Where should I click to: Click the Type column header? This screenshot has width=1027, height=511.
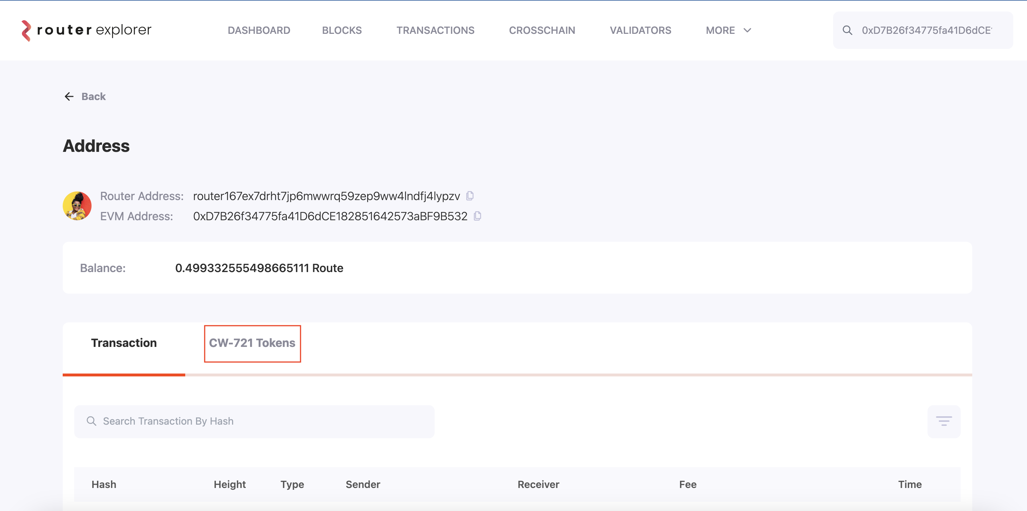click(292, 485)
